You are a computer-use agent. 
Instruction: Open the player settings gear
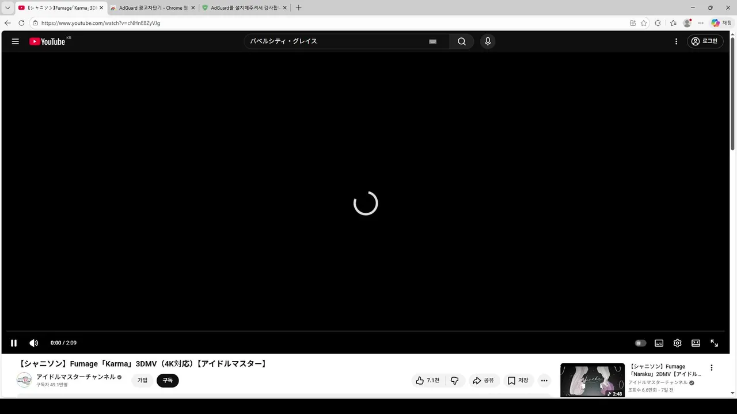677,343
